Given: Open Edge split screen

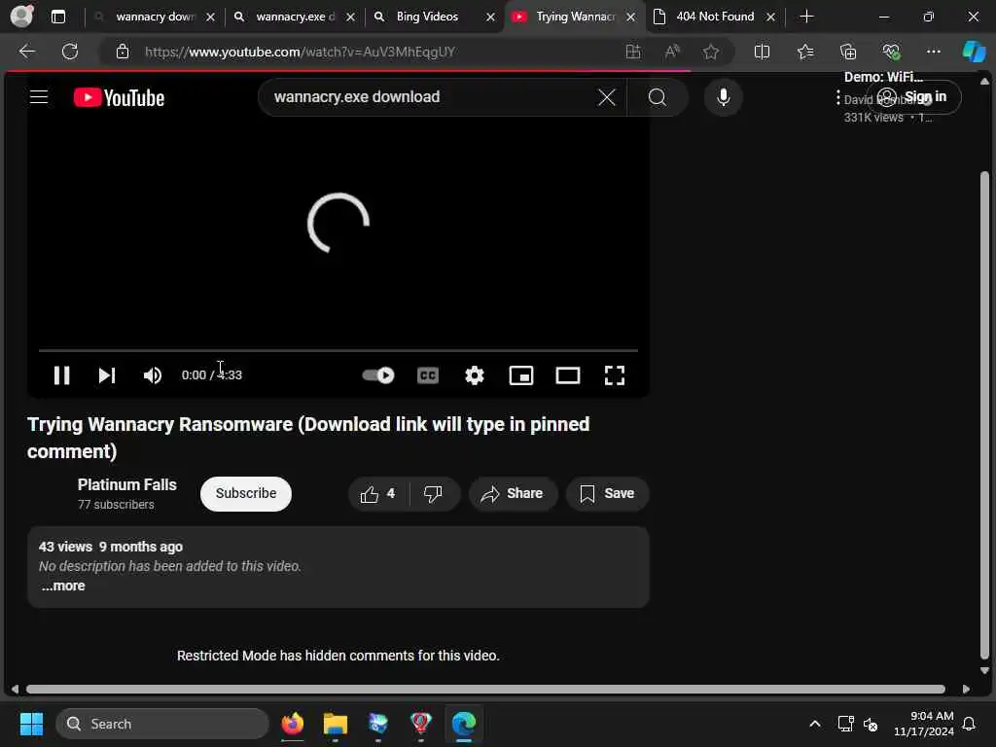Looking at the screenshot, I should 762,52.
